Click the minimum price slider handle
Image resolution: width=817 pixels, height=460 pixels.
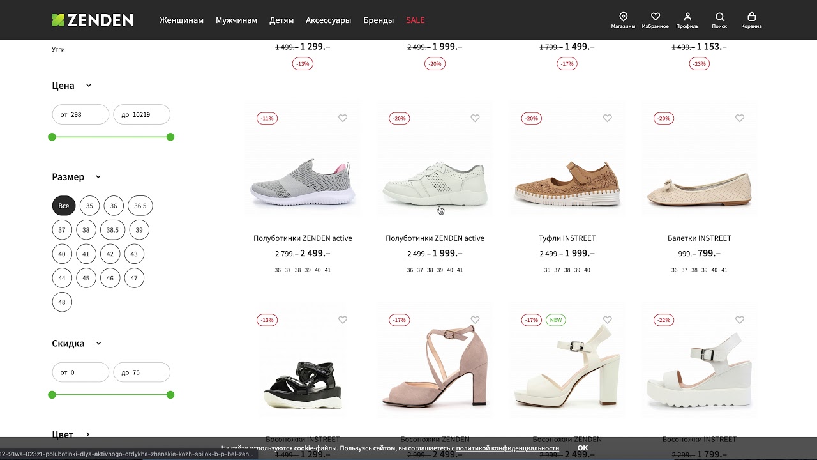[x=52, y=137]
